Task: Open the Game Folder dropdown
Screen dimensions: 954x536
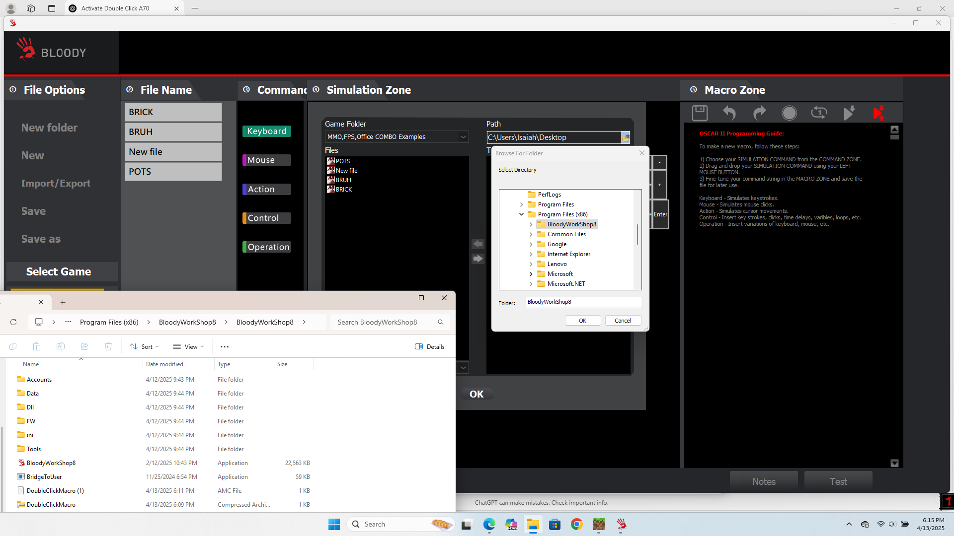Action: [463, 137]
